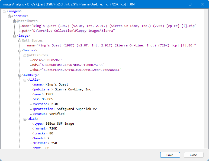Collapse the root images node

[x=4, y=12]
